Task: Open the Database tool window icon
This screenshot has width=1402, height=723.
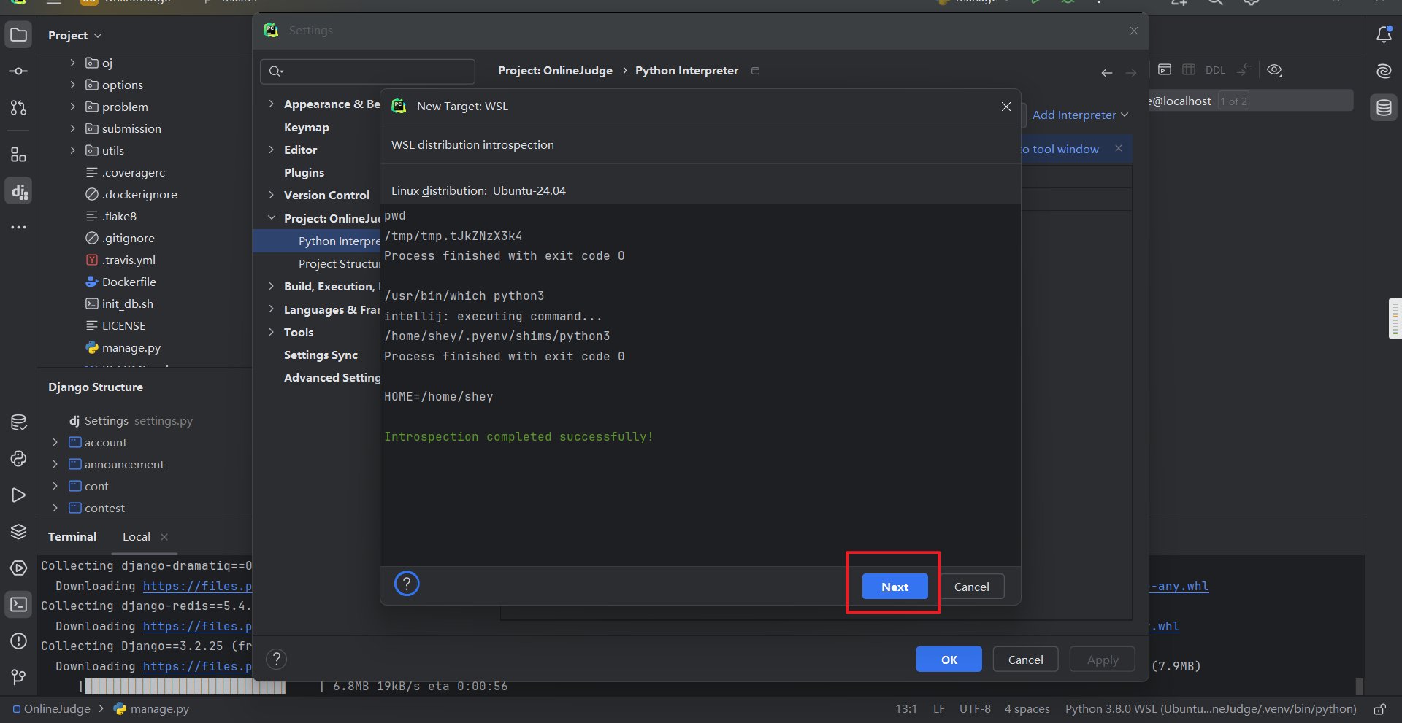Action: point(1384,108)
